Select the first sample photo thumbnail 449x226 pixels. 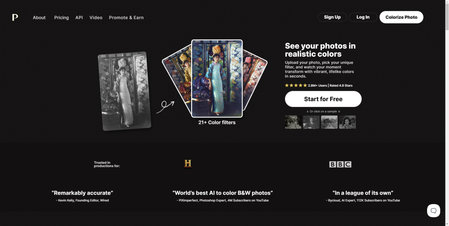pyautogui.click(x=293, y=122)
